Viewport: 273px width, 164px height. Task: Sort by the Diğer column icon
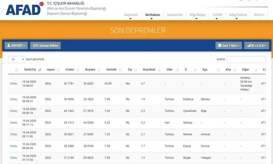tap(256, 70)
